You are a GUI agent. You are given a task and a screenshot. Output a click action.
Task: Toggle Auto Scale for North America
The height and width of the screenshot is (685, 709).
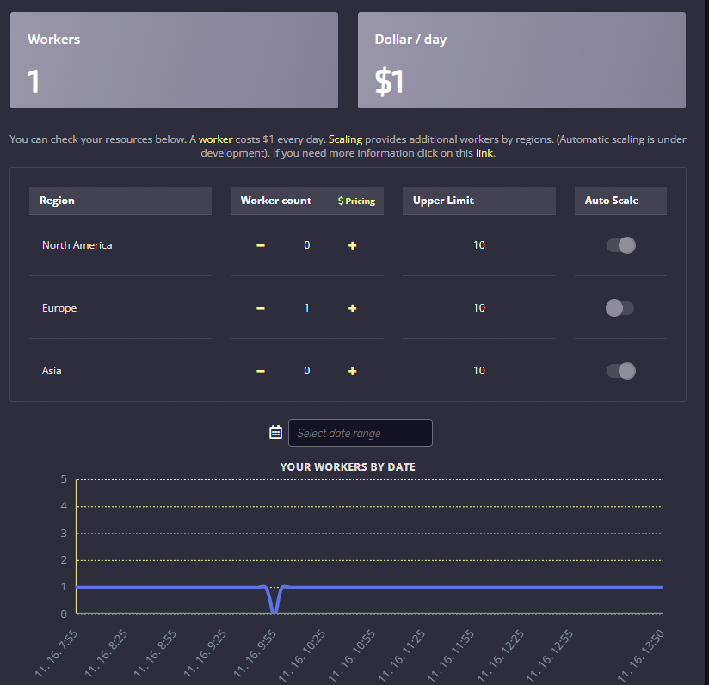(621, 245)
